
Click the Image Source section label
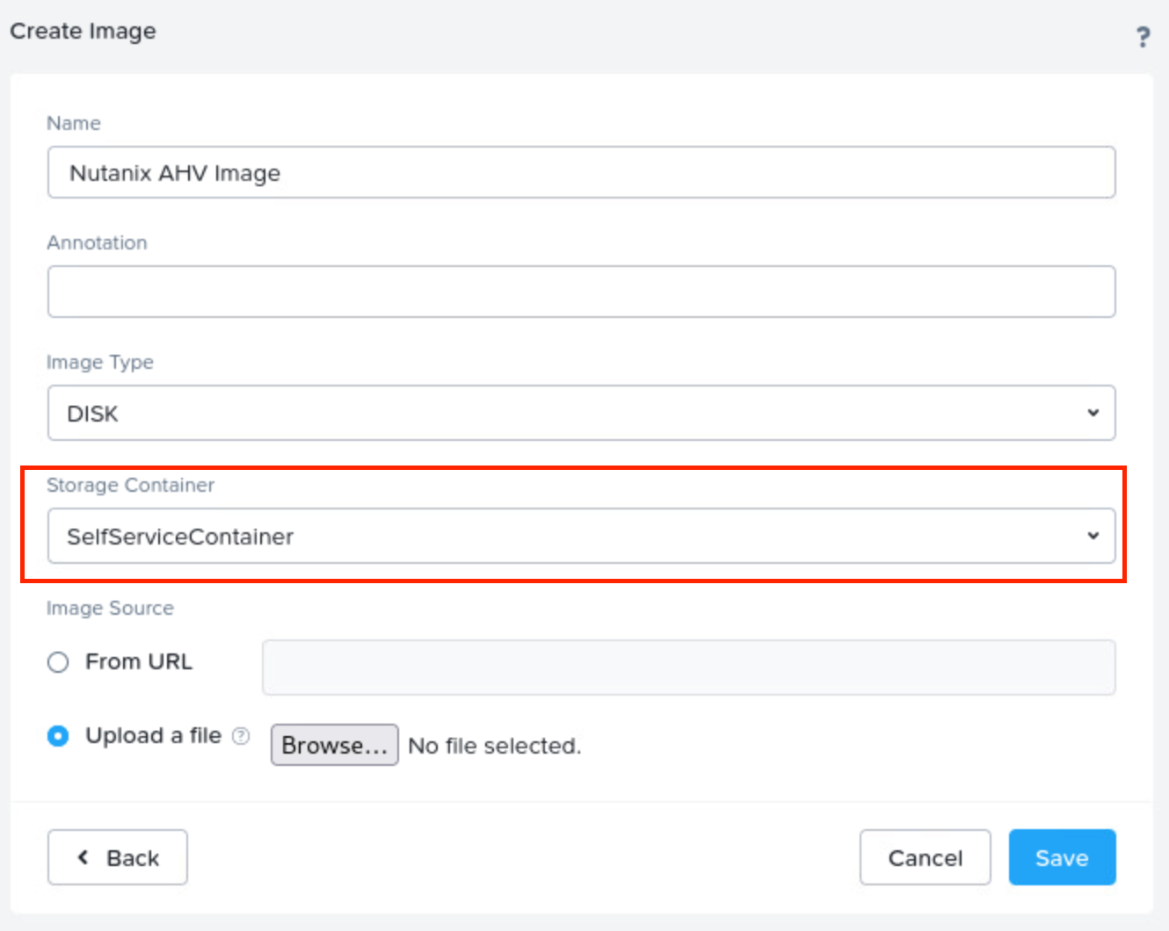coord(110,608)
